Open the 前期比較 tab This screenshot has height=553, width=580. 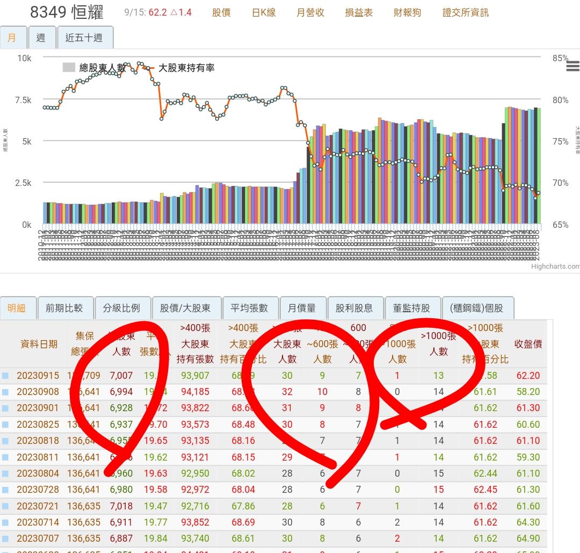pyautogui.click(x=65, y=308)
